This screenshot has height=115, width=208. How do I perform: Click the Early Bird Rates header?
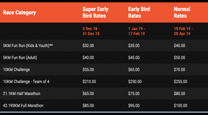(x=139, y=13)
